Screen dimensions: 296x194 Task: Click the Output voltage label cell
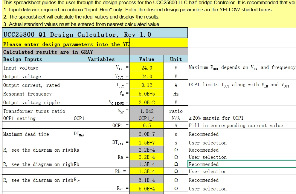tap(37, 76)
